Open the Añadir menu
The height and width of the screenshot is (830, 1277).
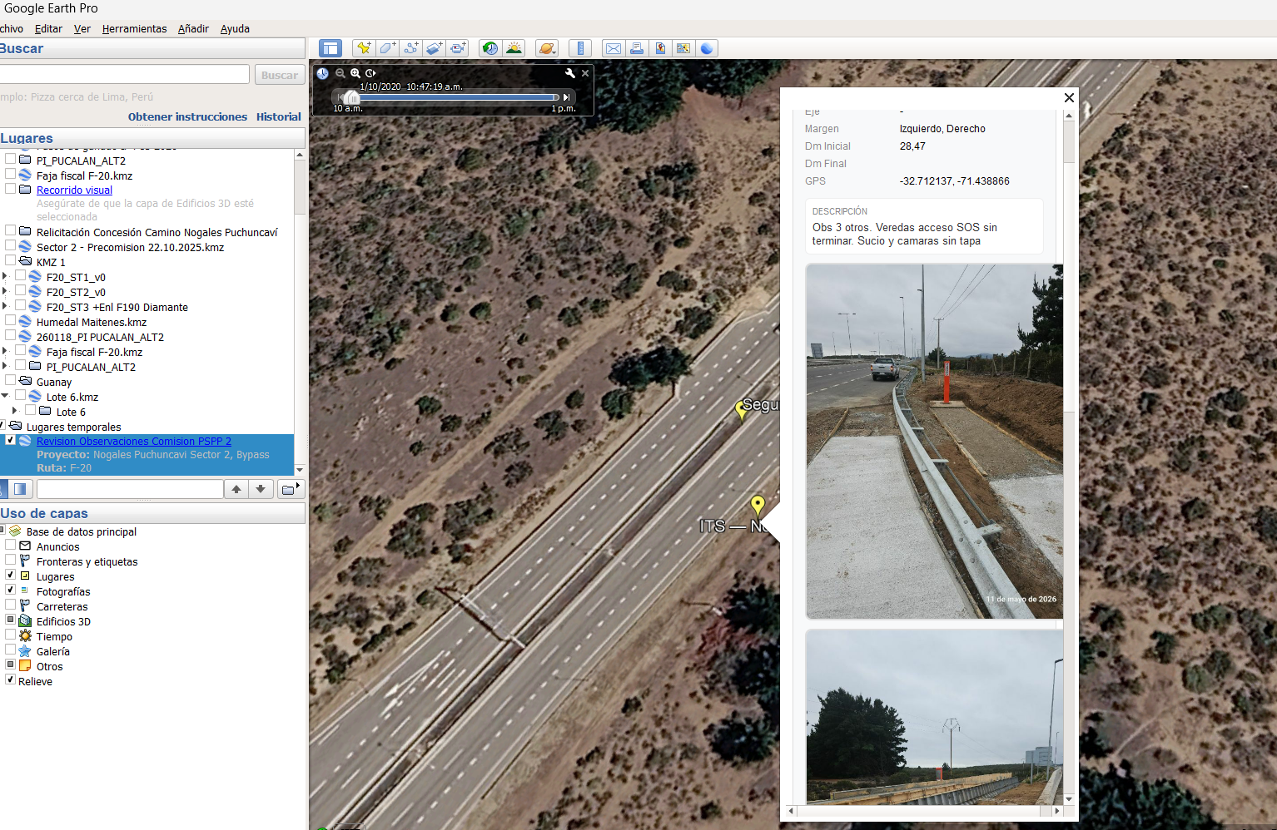point(193,28)
